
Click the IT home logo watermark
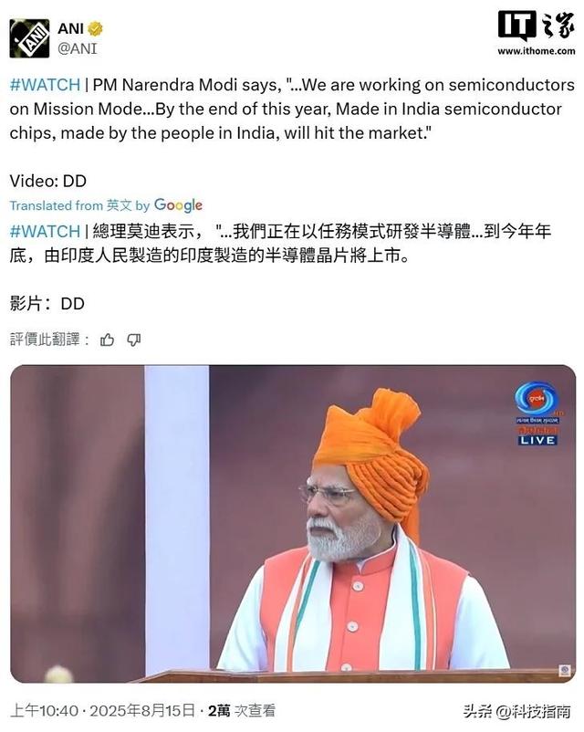[x=536, y=26]
